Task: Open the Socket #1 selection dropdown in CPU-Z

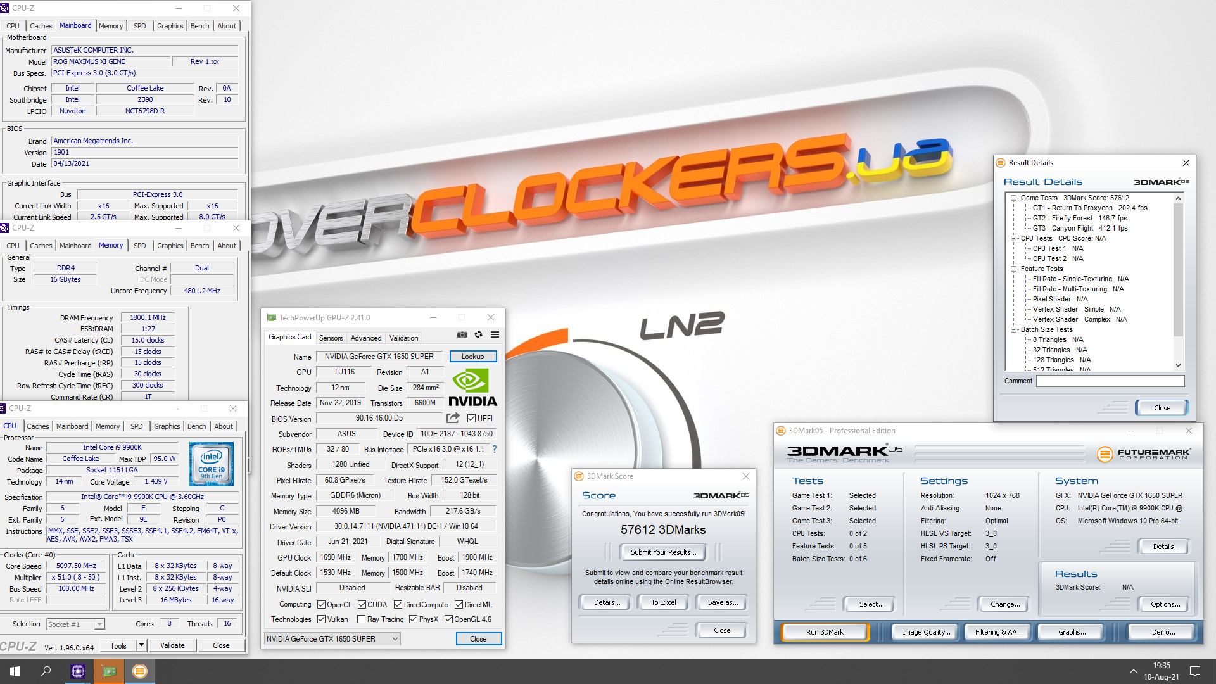Action: (x=75, y=624)
